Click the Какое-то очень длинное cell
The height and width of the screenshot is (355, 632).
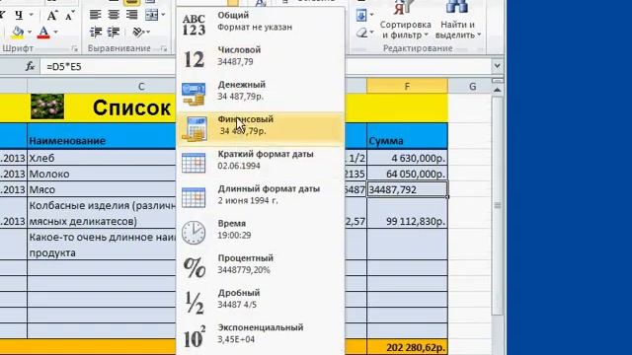click(x=102, y=245)
